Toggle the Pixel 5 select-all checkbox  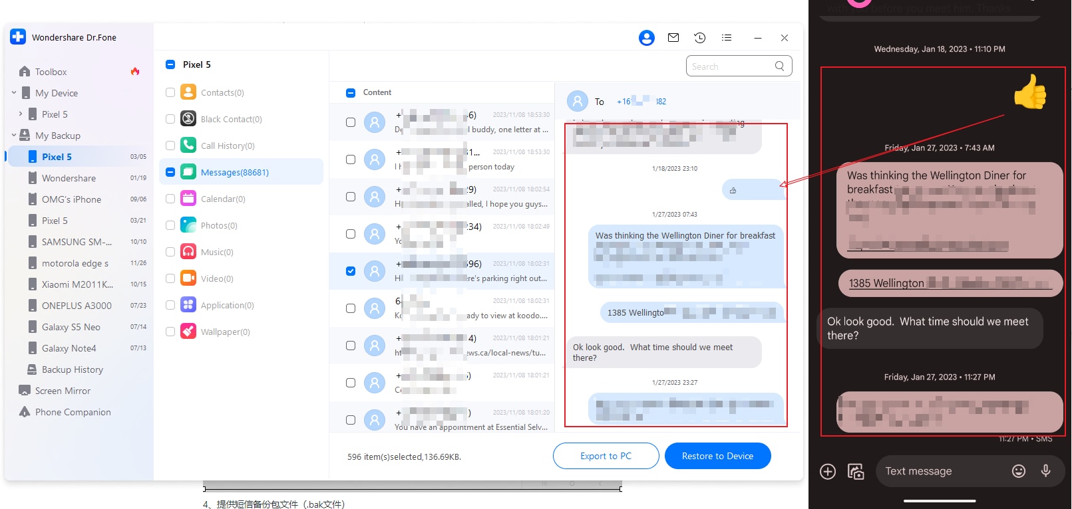[x=170, y=64]
